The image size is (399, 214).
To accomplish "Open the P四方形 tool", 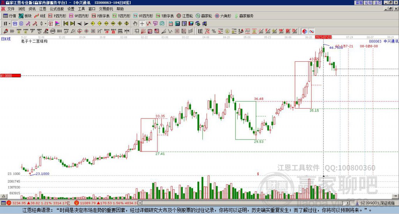I will click(x=57, y=16).
